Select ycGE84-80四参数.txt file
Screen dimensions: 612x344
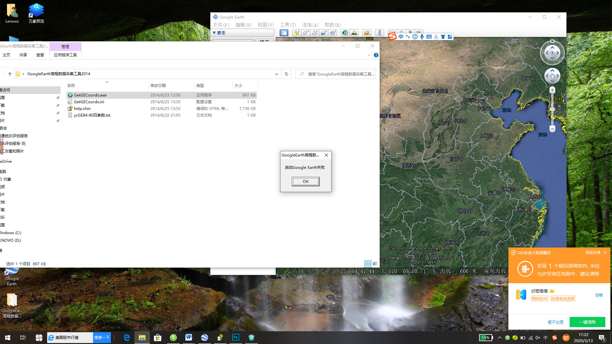click(x=162, y=115)
